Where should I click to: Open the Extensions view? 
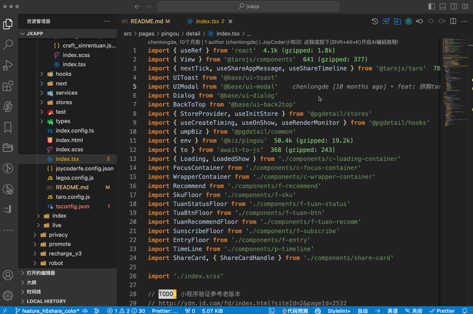(8, 86)
